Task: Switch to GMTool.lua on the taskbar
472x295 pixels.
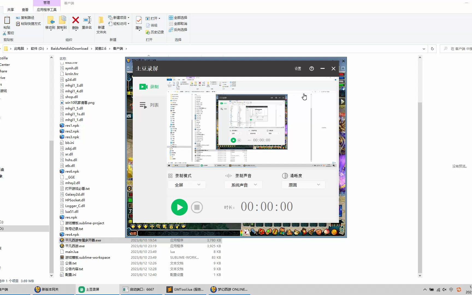Action: coord(186,290)
